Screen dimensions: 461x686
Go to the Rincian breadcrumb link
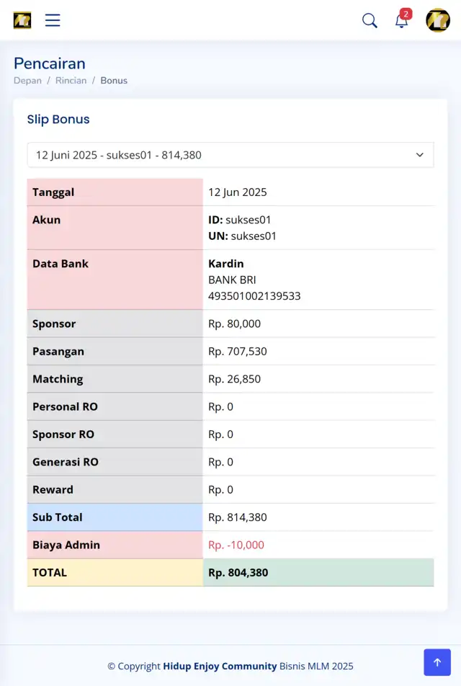[x=71, y=81]
